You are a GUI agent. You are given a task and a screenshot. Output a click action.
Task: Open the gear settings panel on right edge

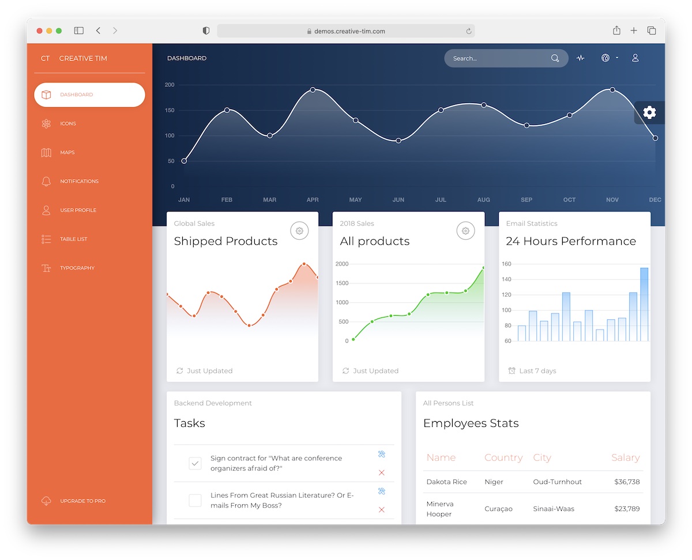click(x=650, y=112)
